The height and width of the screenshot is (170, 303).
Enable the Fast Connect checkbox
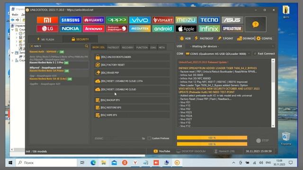(255, 54)
